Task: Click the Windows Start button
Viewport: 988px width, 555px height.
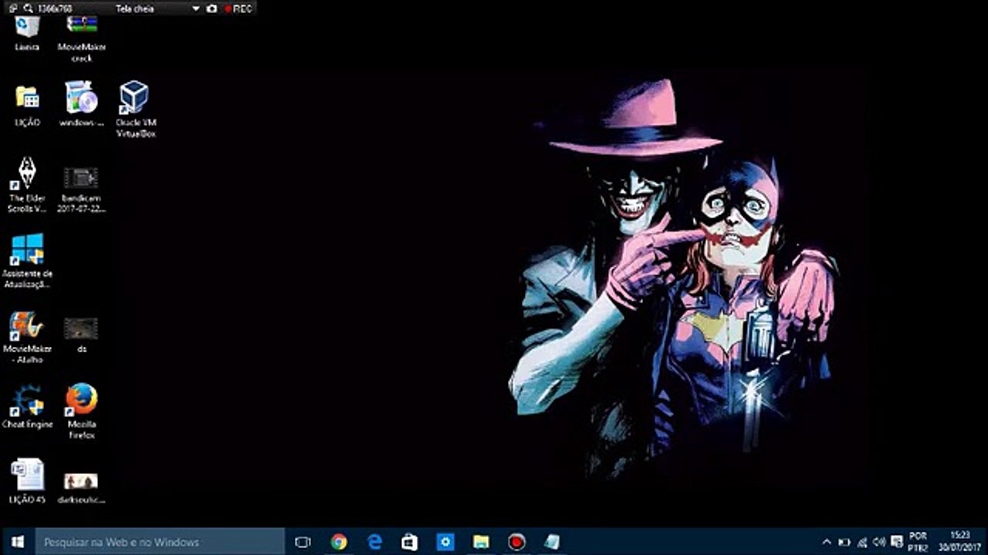Action: 17,542
